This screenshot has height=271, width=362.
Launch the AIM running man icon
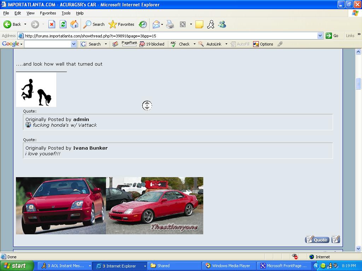[211, 24]
